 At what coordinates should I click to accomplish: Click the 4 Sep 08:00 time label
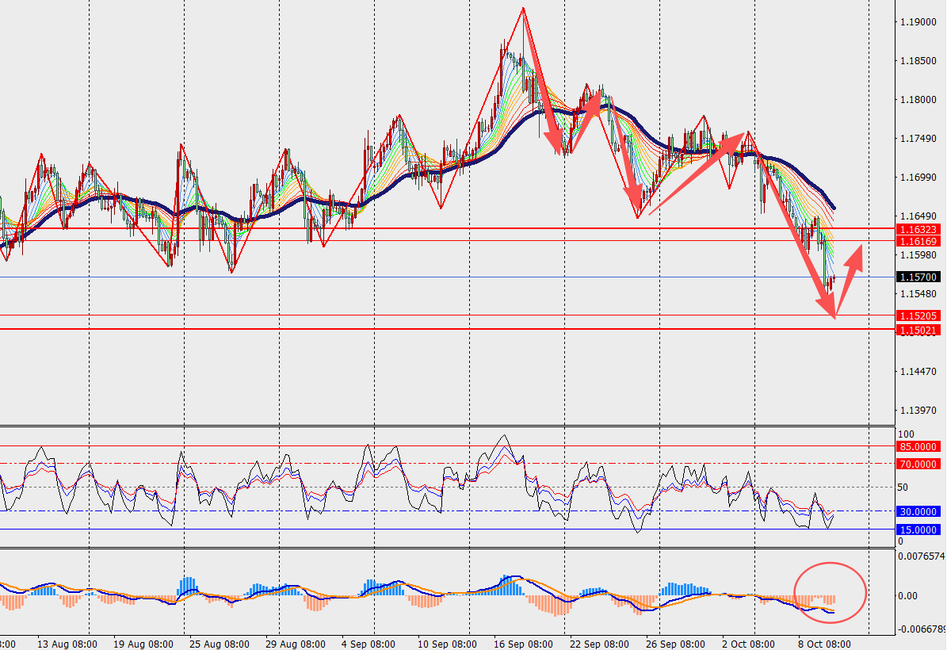pos(368,644)
